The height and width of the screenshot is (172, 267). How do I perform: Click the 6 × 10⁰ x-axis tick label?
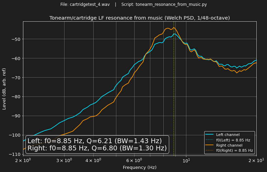[134, 160]
